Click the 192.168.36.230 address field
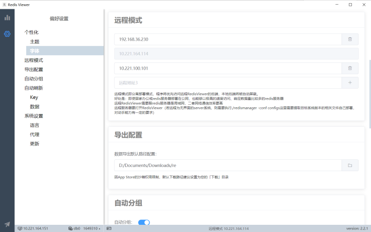 point(228,39)
